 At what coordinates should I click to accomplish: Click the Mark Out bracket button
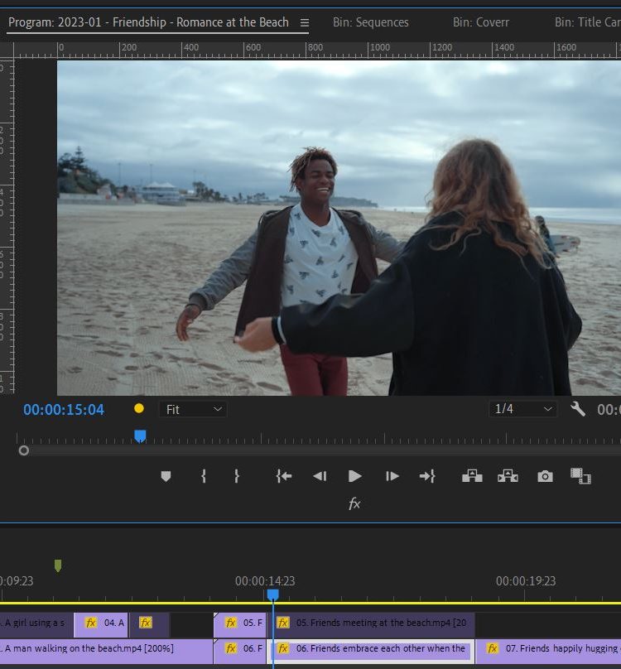(x=237, y=476)
